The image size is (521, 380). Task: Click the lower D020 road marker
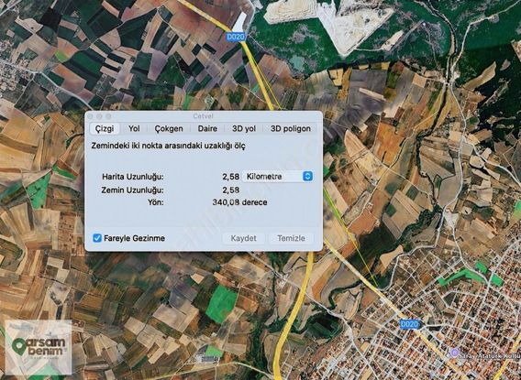(x=409, y=324)
